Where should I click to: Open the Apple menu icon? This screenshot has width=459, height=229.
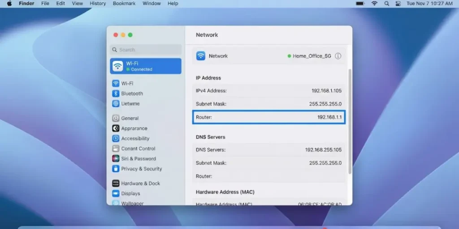[9, 4]
